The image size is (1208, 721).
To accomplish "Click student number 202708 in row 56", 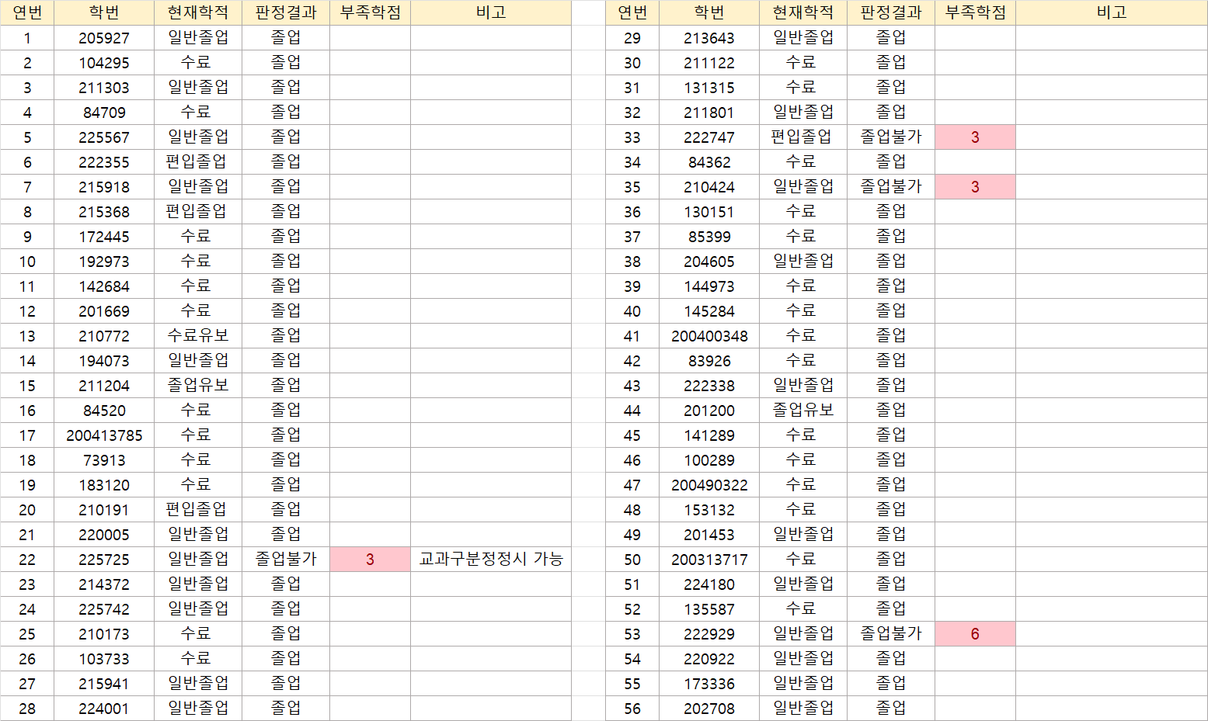I will click(709, 709).
